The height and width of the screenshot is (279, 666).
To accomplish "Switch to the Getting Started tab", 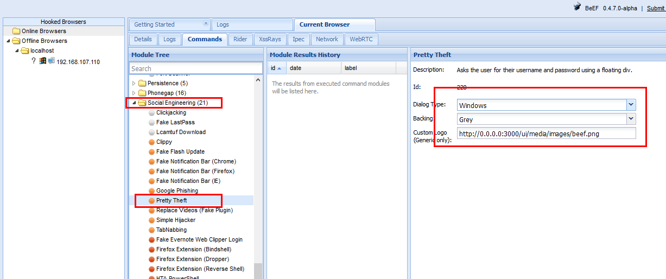I will [x=169, y=24].
